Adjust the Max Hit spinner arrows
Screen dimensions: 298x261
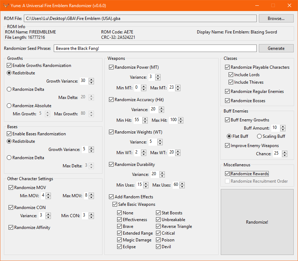[181, 120]
